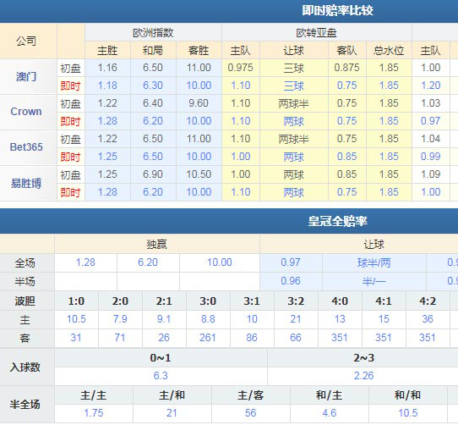Click away 3:2 correct score odds 66
The height and width of the screenshot is (425, 458).
click(x=296, y=338)
